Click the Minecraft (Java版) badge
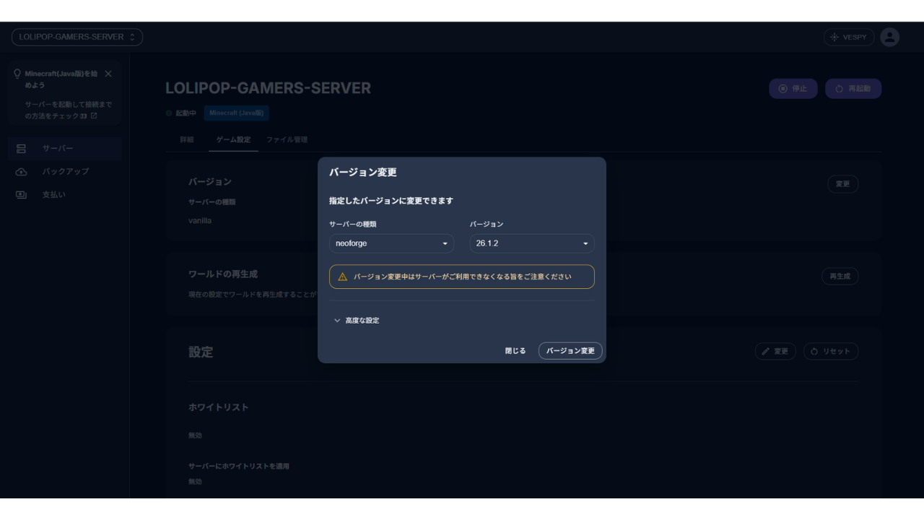This screenshot has height=520, width=924. click(237, 113)
